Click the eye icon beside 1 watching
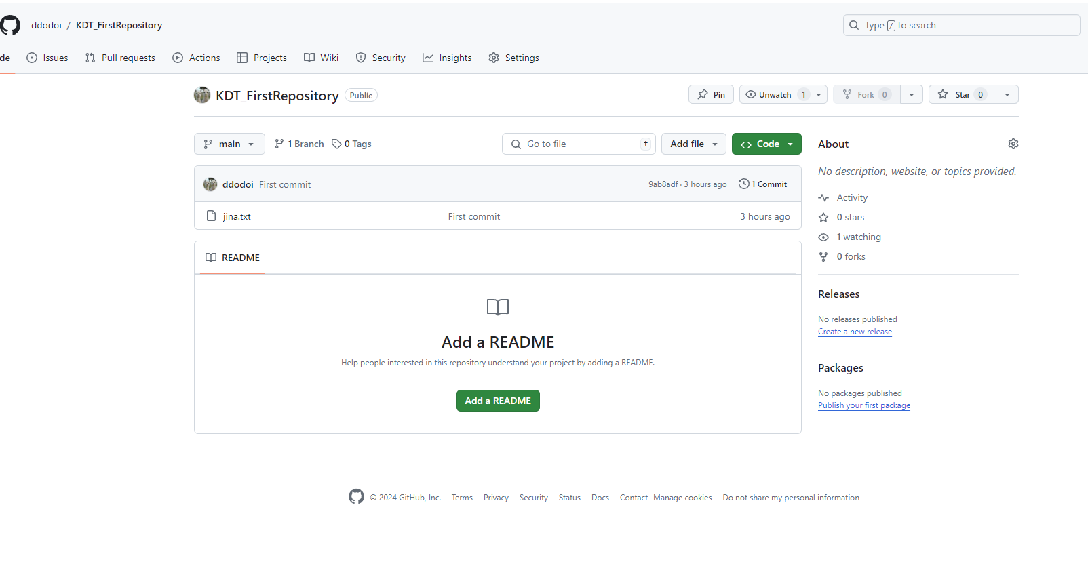 (x=823, y=237)
